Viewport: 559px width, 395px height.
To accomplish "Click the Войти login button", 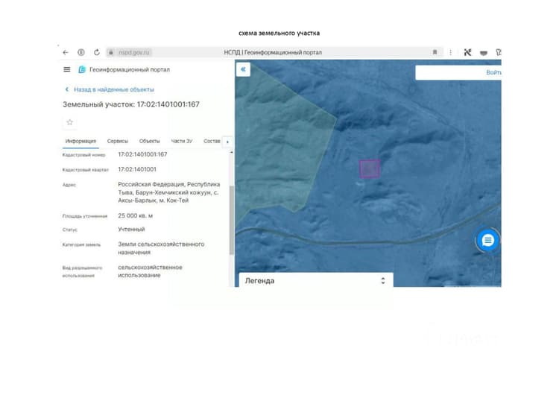I will pyautogui.click(x=493, y=72).
